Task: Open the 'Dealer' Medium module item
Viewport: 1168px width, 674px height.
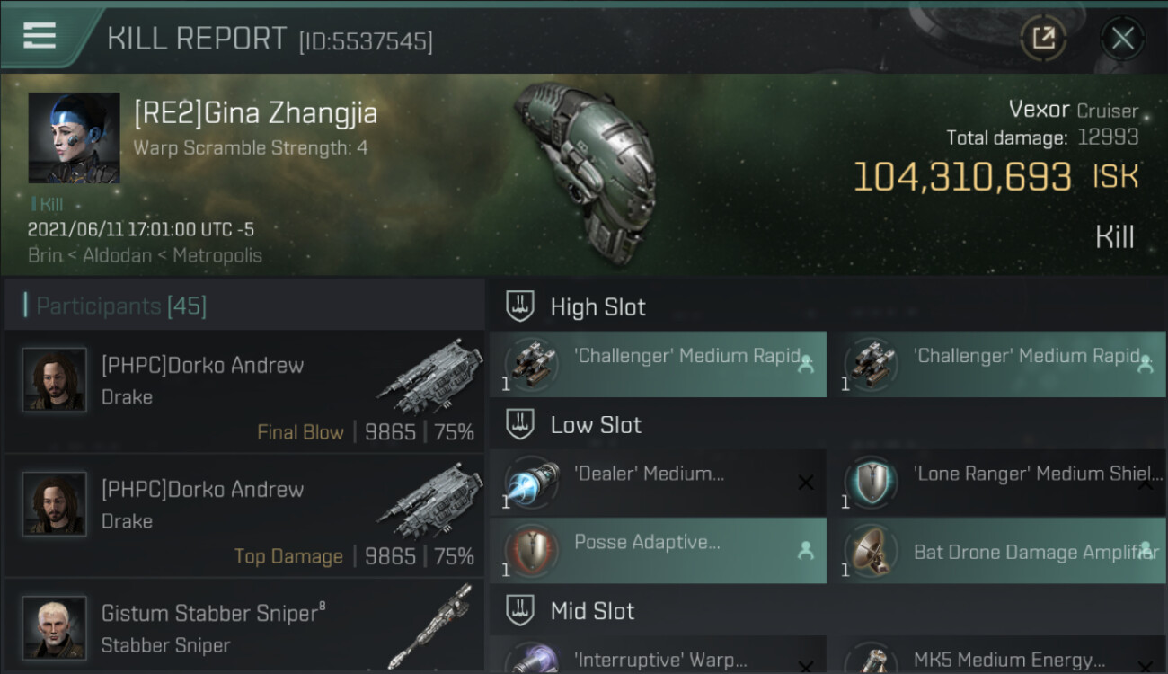Action: click(658, 483)
